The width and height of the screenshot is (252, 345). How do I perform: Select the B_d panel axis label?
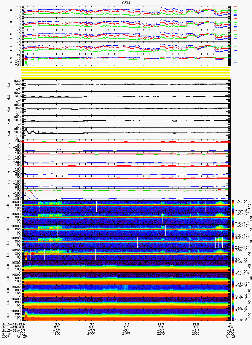[x=11, y=24]
